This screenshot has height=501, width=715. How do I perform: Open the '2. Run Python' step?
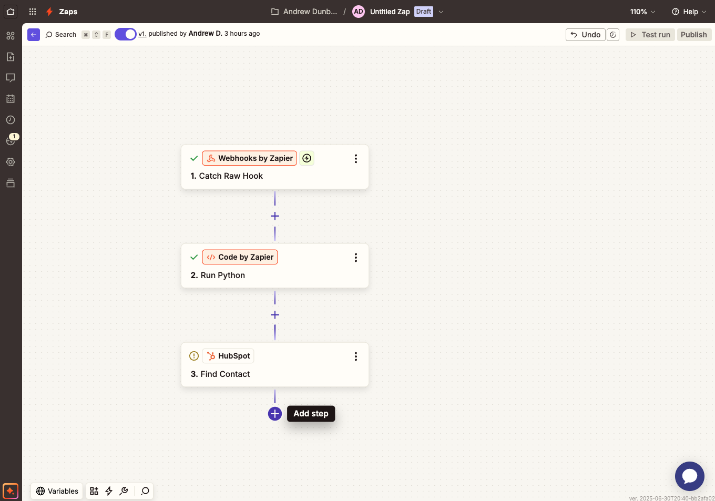click(275, 266)
